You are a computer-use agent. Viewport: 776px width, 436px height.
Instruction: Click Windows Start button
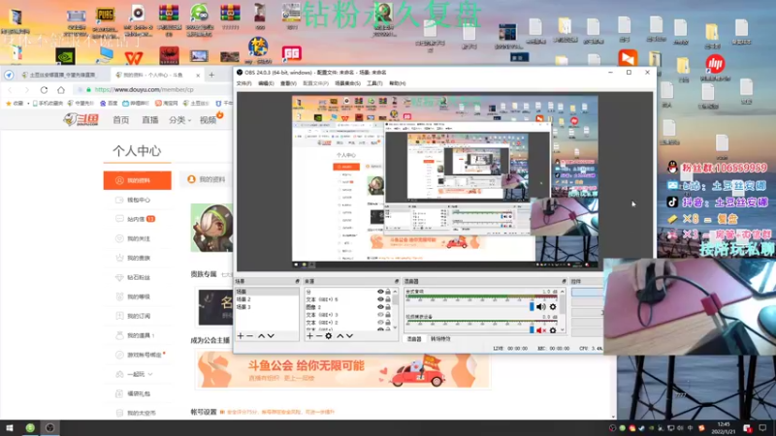coord(10,428)
